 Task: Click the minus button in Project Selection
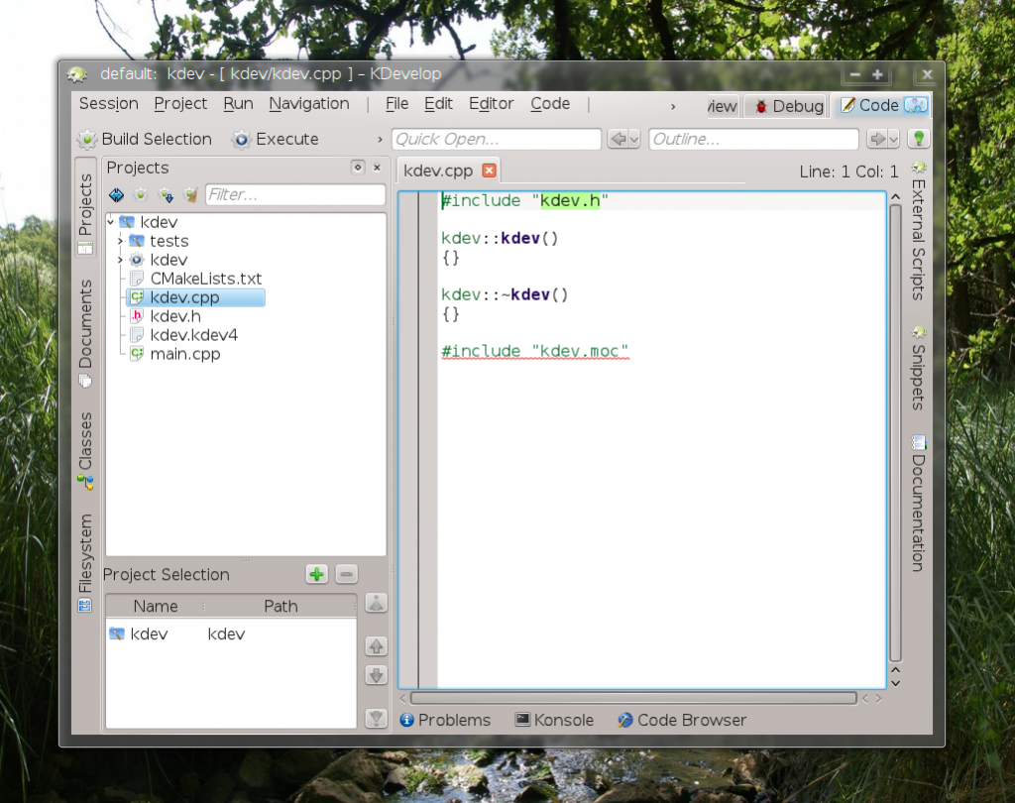click(x=346, y=574)
